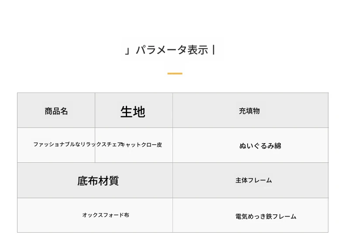Screen dimensions: 345x251
Task: Click the パラメータ表示 heading text
Action: (172, 50)
